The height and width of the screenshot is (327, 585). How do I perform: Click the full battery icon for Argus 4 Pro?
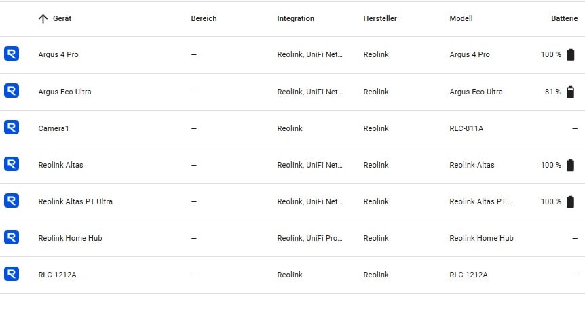point(570,55)
